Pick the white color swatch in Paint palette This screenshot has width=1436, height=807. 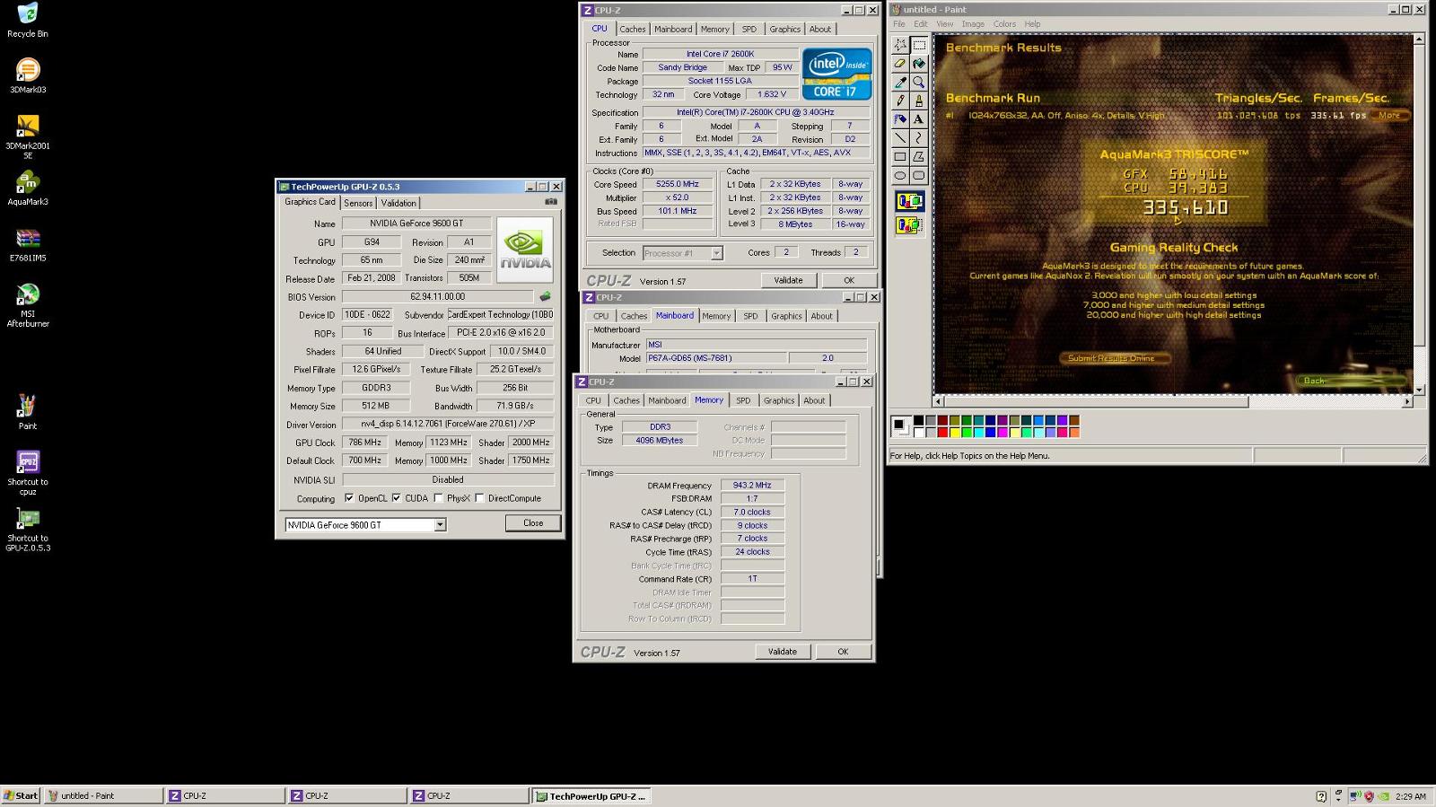[x=919, y=433]
